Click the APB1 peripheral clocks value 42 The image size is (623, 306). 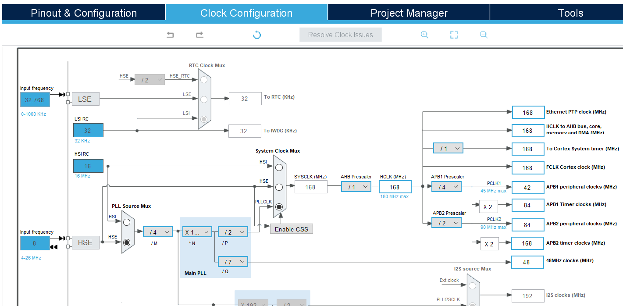[528, 187]
